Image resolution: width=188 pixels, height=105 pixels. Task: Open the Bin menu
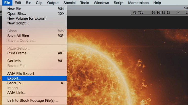point(29,3)
